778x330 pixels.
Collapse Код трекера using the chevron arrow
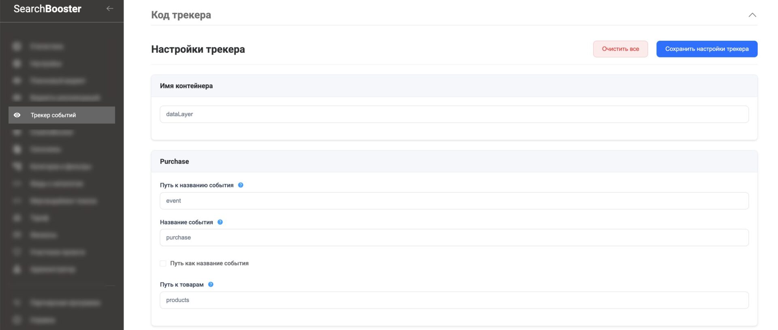[752, 15]
